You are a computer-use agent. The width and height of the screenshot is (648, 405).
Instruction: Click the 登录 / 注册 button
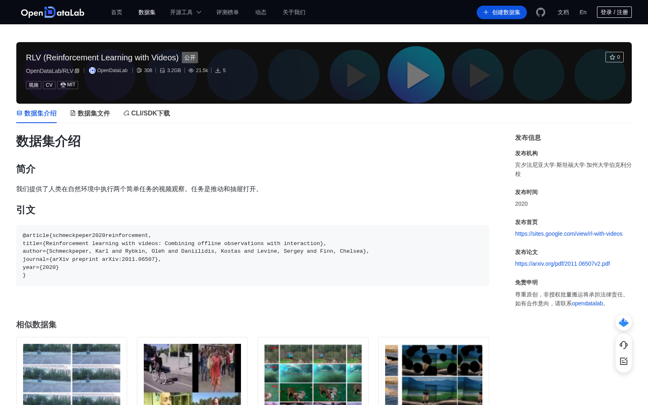point(614,12)
